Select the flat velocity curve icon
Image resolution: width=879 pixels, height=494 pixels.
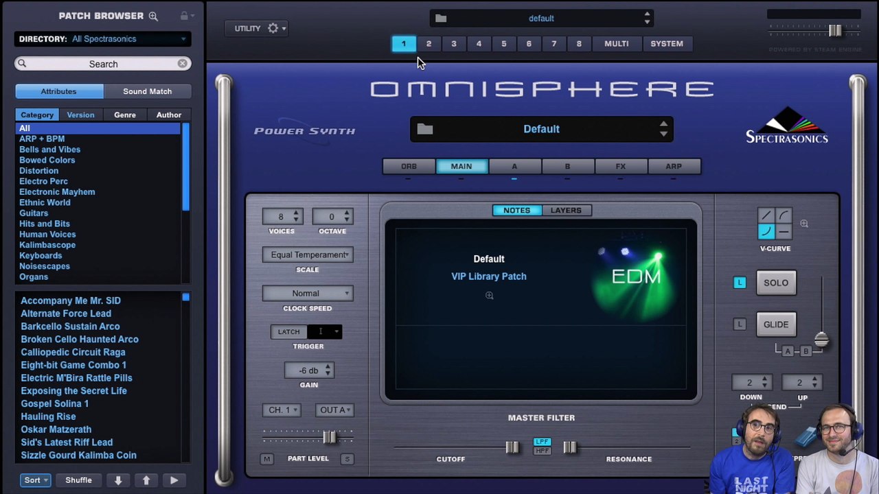784,232
